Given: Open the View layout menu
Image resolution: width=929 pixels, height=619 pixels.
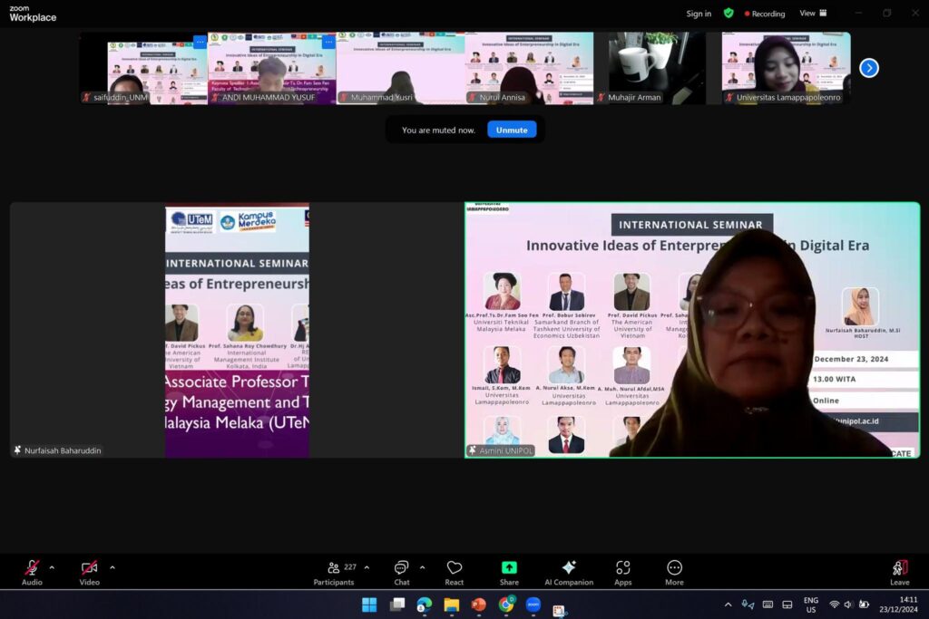Looking at the screenshot, I should (x=813, y=14).
